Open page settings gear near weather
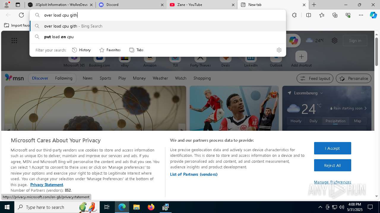 point(335,41)
